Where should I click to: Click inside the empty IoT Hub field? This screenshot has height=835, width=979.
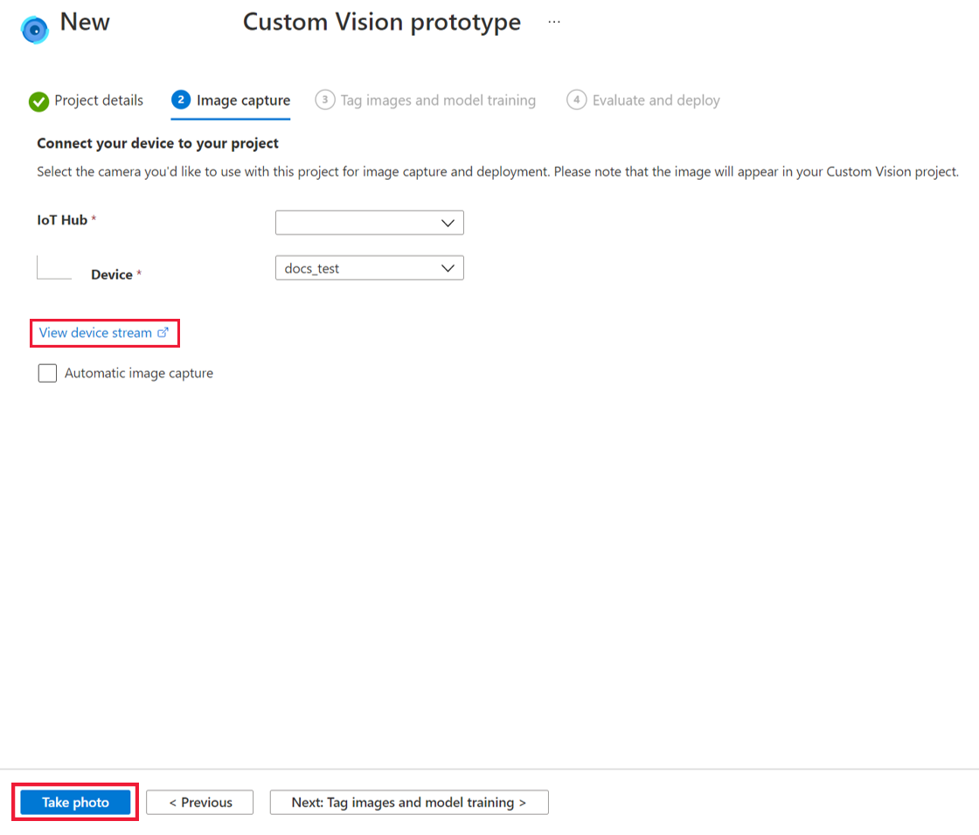[x=358, y=223]
